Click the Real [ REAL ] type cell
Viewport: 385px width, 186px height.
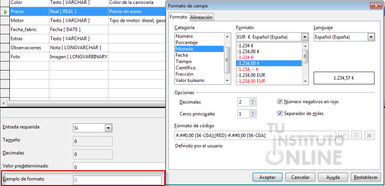78,11
